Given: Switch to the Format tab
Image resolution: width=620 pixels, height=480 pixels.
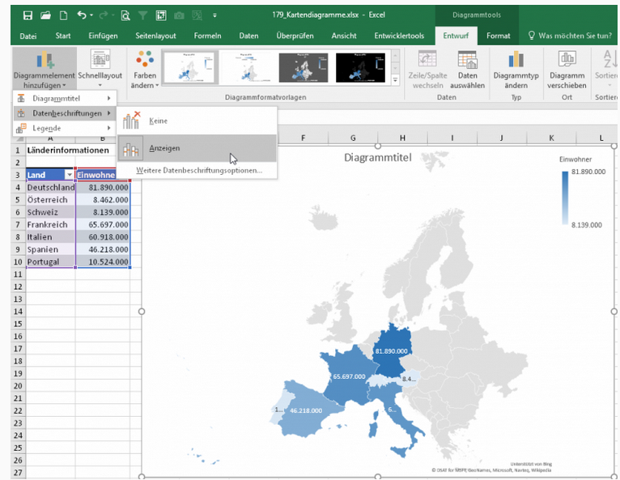Looking at the screenshot, I should pyautogui.click(x=499, y=36).
